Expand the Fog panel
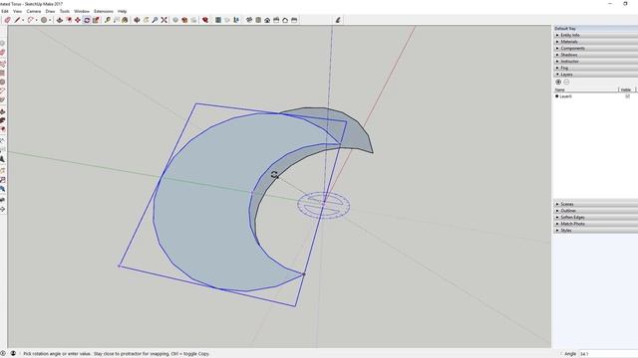Screen dimensions: 638x358 (x=595, y=68)
